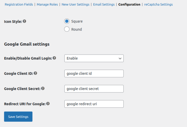Go to New User Settings tab
Viewport: 187px width, 127px height.
point(76,4)
